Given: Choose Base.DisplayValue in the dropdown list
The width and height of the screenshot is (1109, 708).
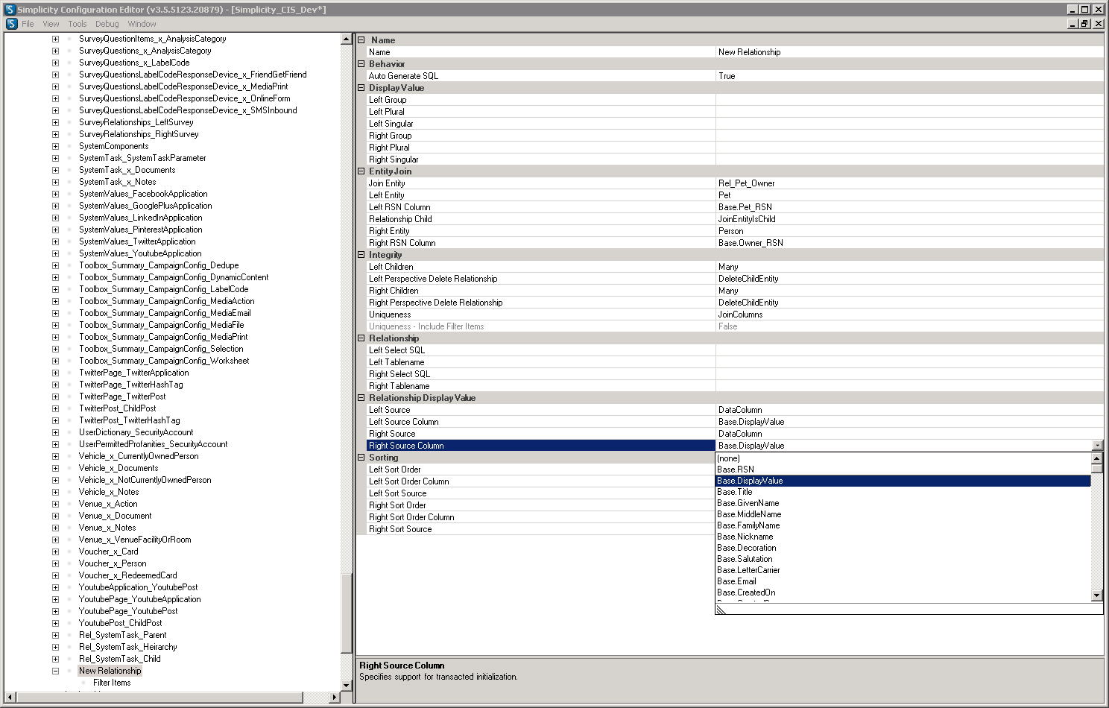Looking at the screenshot, I should pyautogui.click(x=903, y=481).
